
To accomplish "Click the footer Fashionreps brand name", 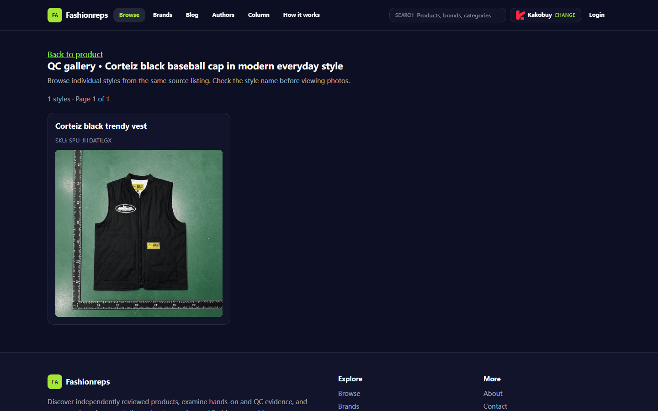I will pos(88,382).
